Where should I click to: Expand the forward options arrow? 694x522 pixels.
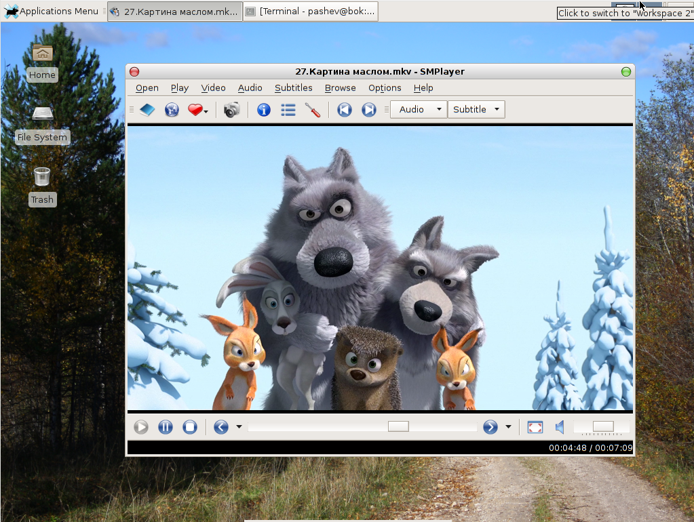509,427
